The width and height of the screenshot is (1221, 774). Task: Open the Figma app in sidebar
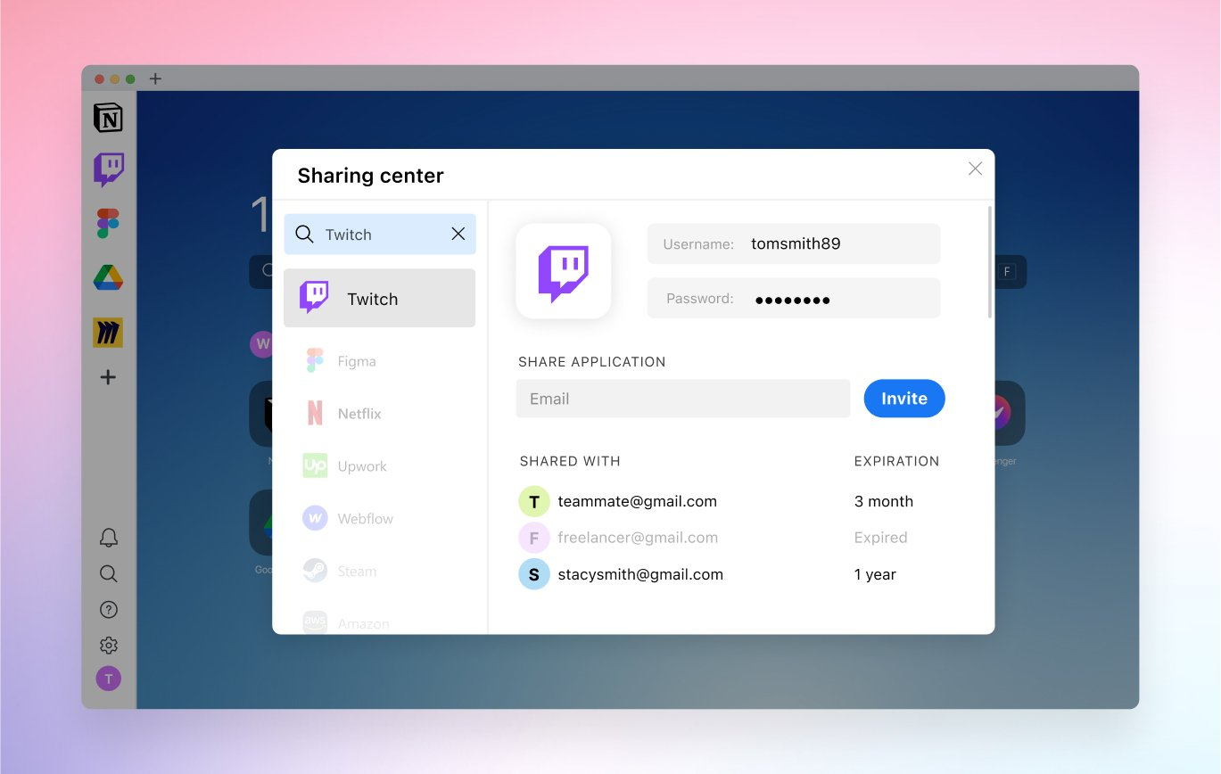coord(109,224)
